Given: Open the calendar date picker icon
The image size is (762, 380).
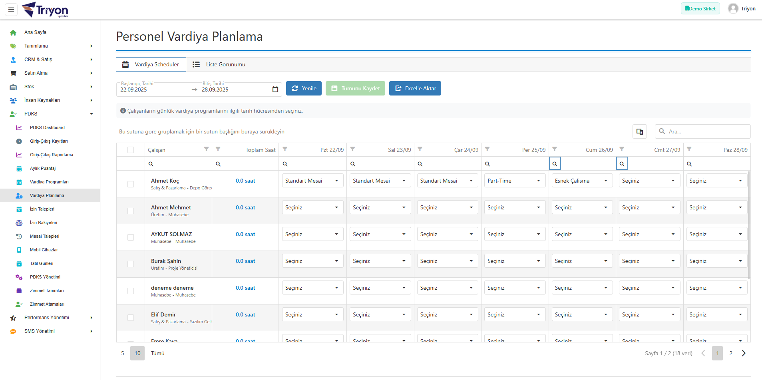Looking at the screenshot, I should click(275, 90).
